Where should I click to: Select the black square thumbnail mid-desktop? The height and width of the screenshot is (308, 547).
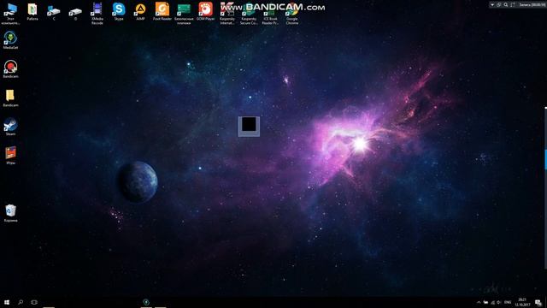point(249,126)
